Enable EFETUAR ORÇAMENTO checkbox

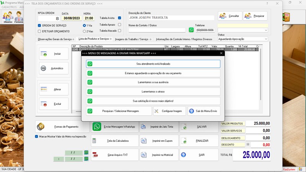point(39,31)
